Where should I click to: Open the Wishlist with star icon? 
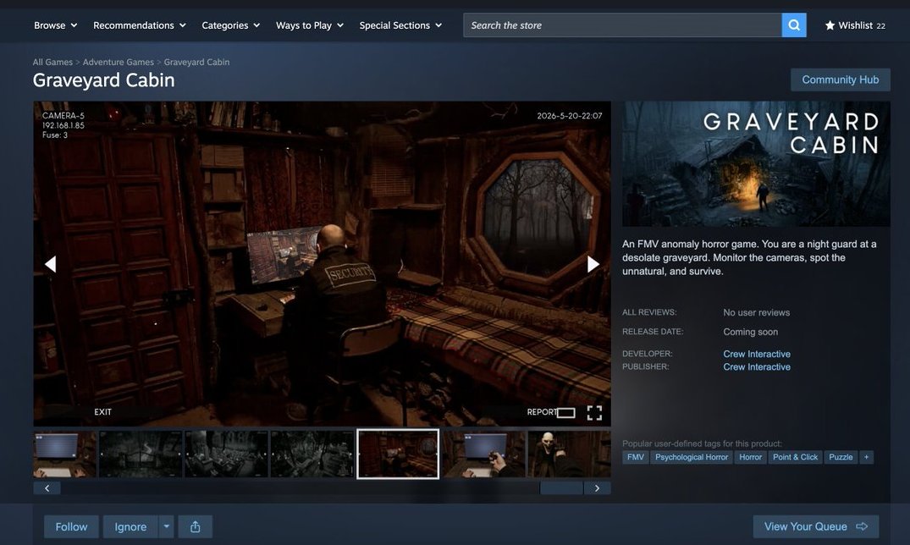[x=855, y=25]
